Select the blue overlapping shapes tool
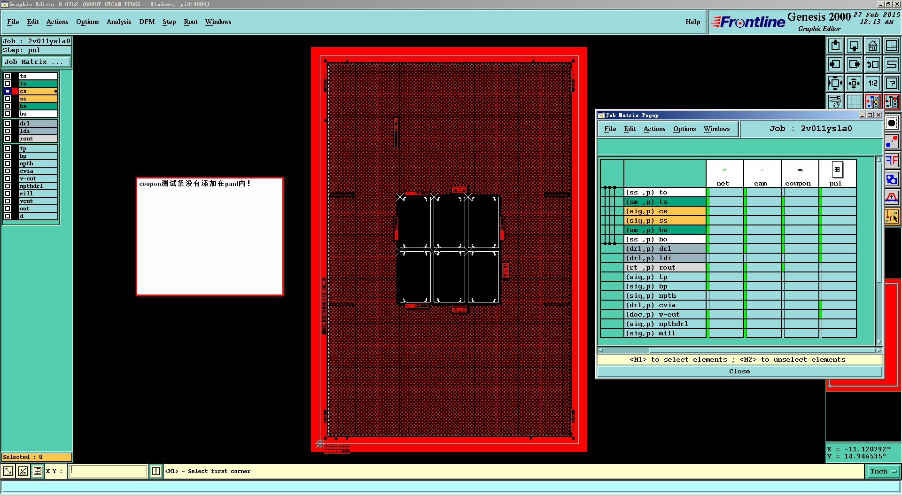Image resolution: width=902 pixels, height=496 pixels. pos(892,179)
